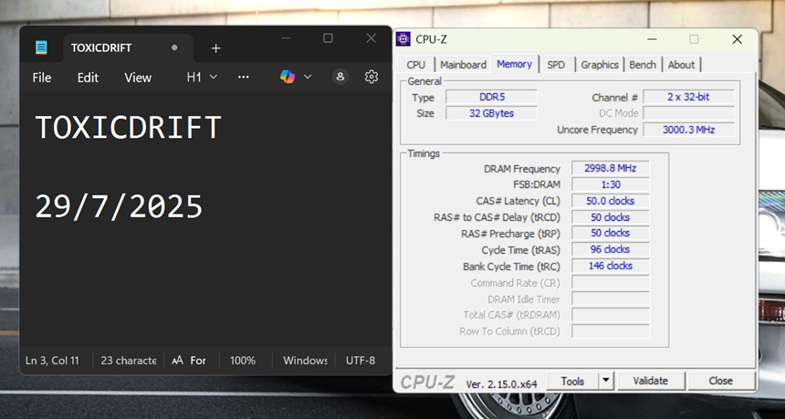Select the Memory tab in CPU-Z

tap(514, 64)
